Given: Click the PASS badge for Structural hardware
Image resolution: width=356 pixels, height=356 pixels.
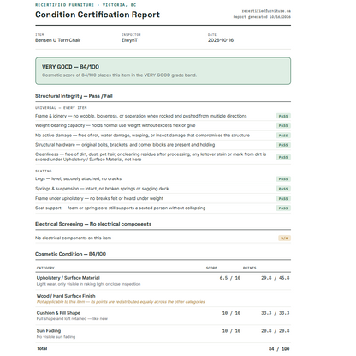Looking at the screenshot, I should point(283,145).
